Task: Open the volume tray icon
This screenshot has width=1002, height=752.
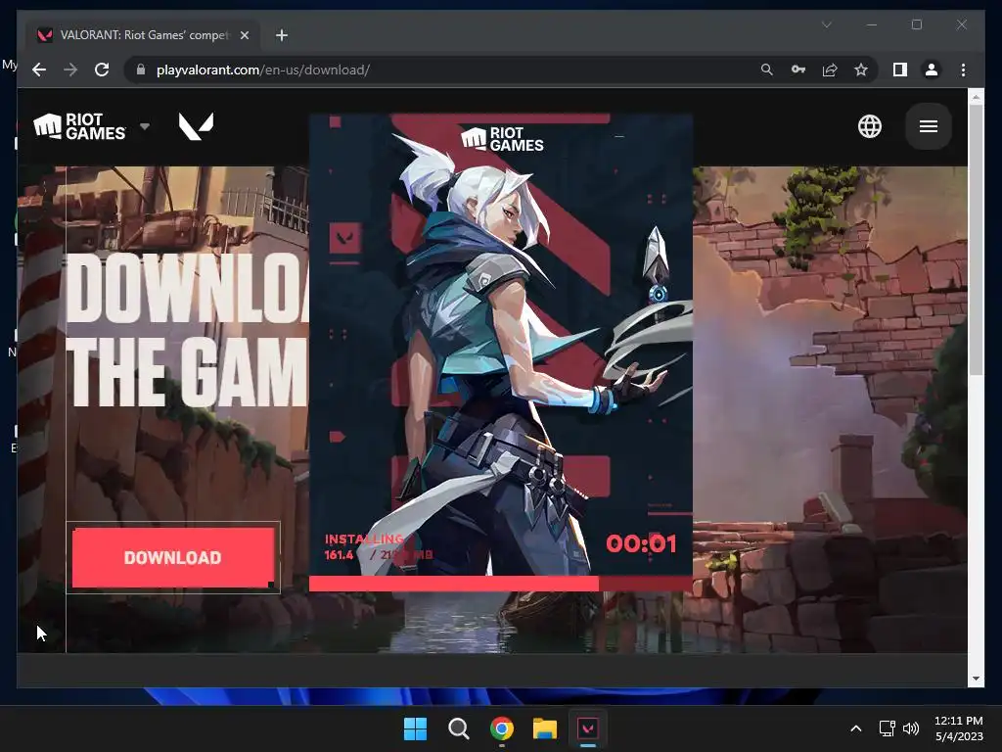Action: (x=911, y=728)
